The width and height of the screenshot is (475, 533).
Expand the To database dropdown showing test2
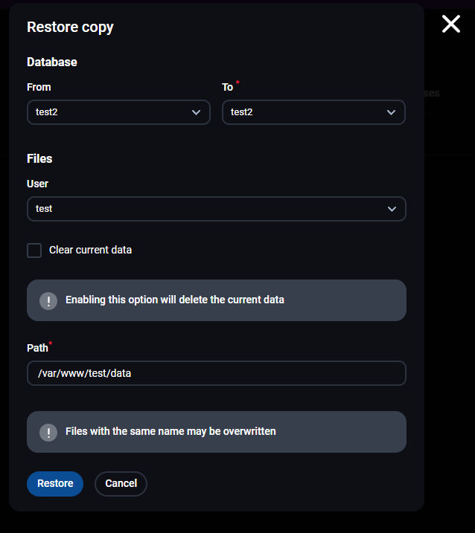pyautogui.click(x=305, y=112)
